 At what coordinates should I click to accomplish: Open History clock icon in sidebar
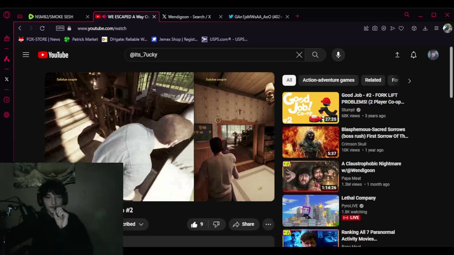pos(6,100)
